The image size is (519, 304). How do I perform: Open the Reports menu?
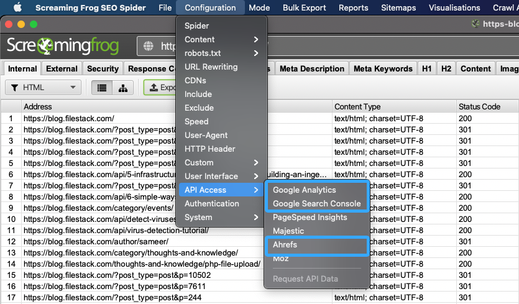(x=353, y=7)
